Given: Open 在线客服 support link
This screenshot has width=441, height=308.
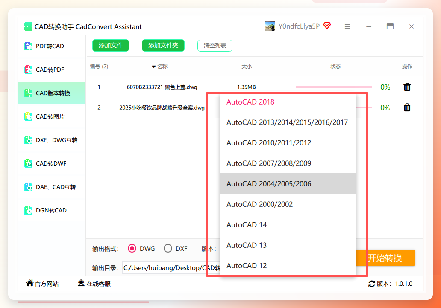Looking at the screenshot, I should coord(94,284).
